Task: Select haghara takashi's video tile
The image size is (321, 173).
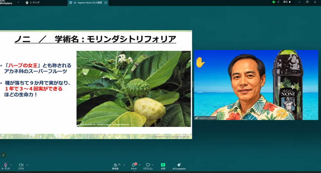Action: point(256,85)
